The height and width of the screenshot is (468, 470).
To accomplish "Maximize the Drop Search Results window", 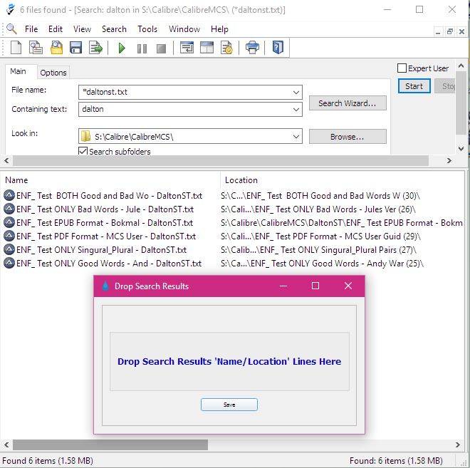I will [x=315, y=286].
